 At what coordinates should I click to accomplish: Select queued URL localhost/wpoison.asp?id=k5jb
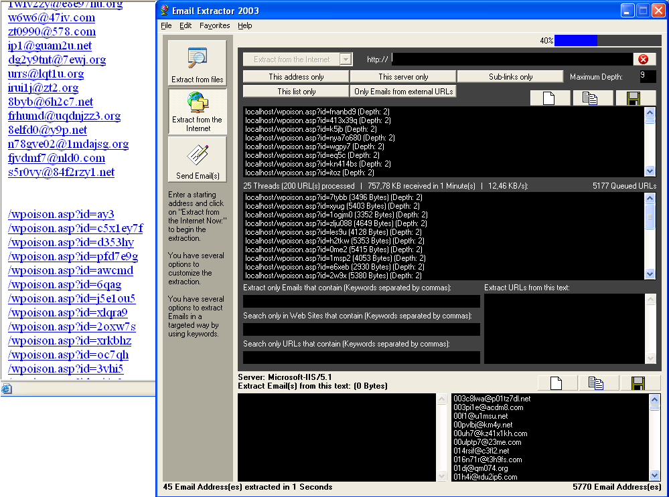click(x=311, y=129)
